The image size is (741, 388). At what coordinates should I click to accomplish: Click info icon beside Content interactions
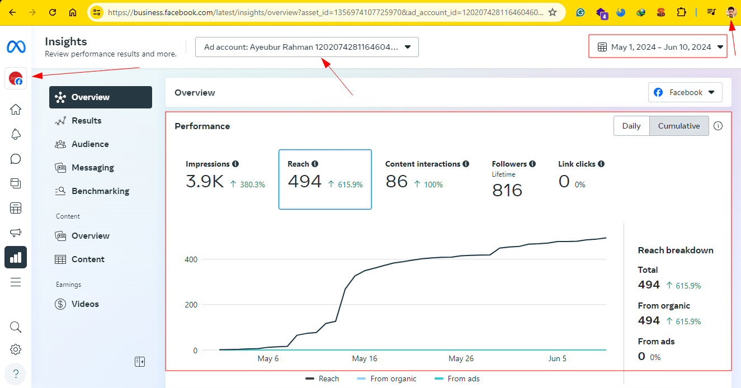pyautogui.click(x=466, y=164)
